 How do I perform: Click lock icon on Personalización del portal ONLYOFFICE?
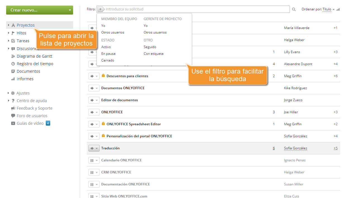click(x=103, y=136)
